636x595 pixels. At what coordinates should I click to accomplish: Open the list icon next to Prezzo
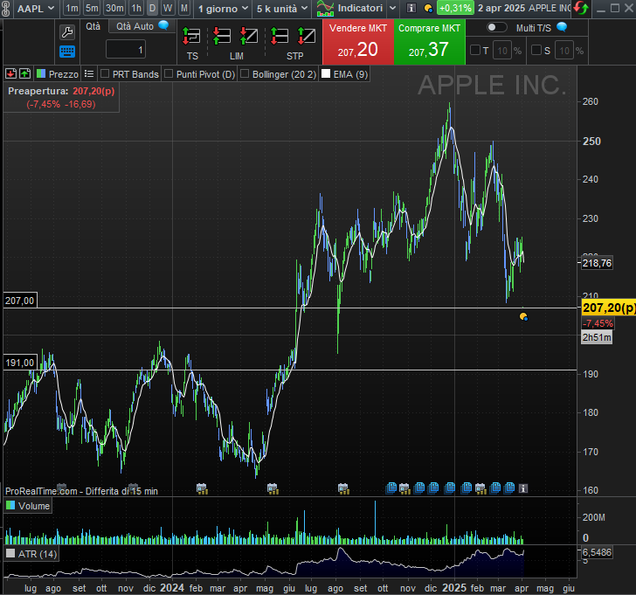click(x=88, y=74)
